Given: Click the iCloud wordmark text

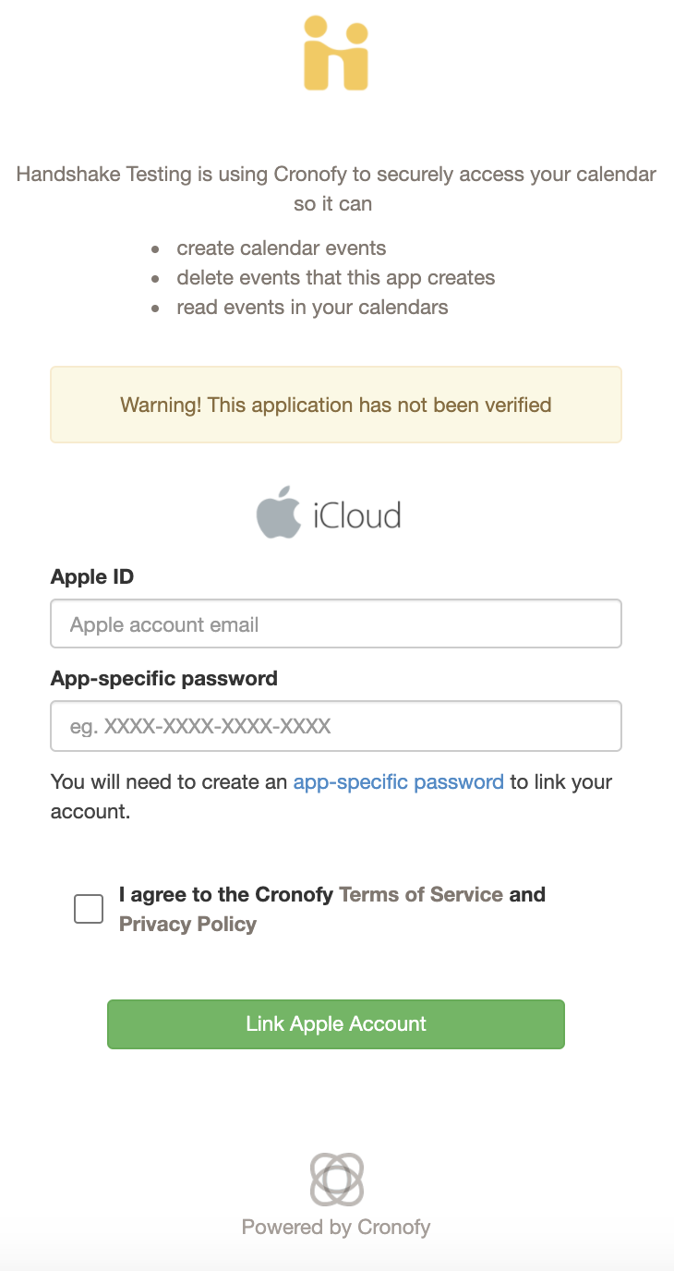Looking at the screenshot, I should [357, 514].
